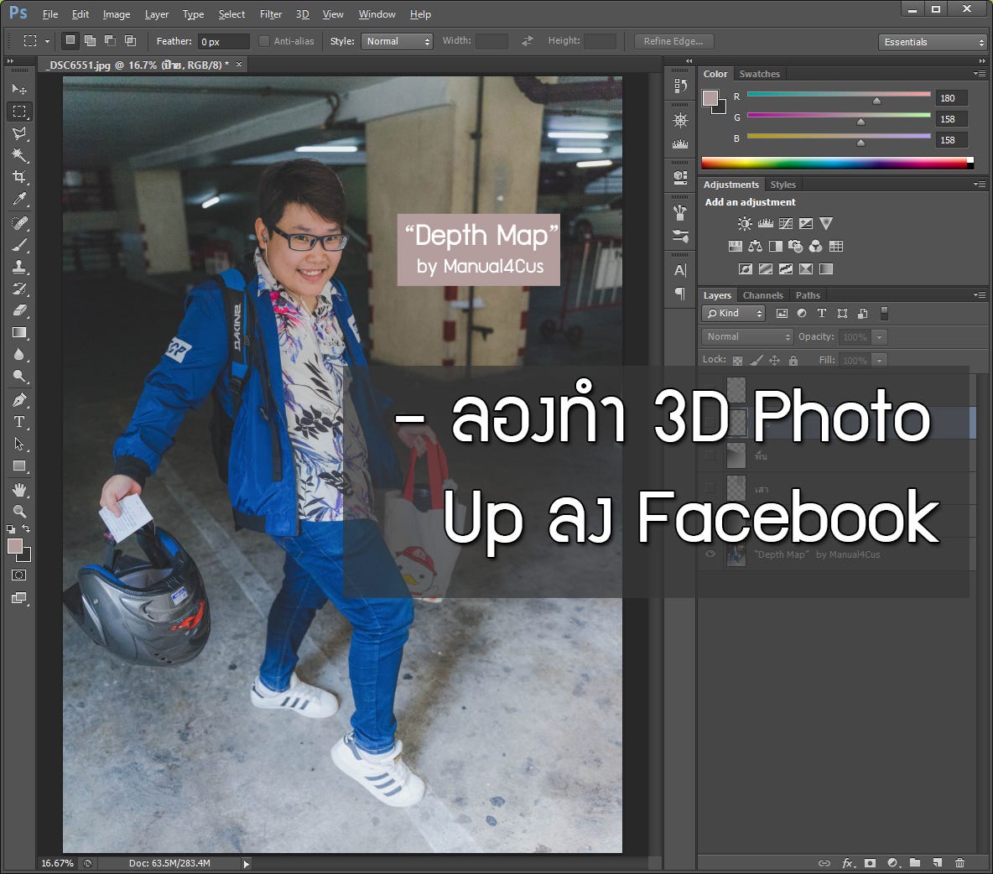The image size is (993, 874).
Task: Add Color Balance adjustment
Action: [x=755, y=247]
